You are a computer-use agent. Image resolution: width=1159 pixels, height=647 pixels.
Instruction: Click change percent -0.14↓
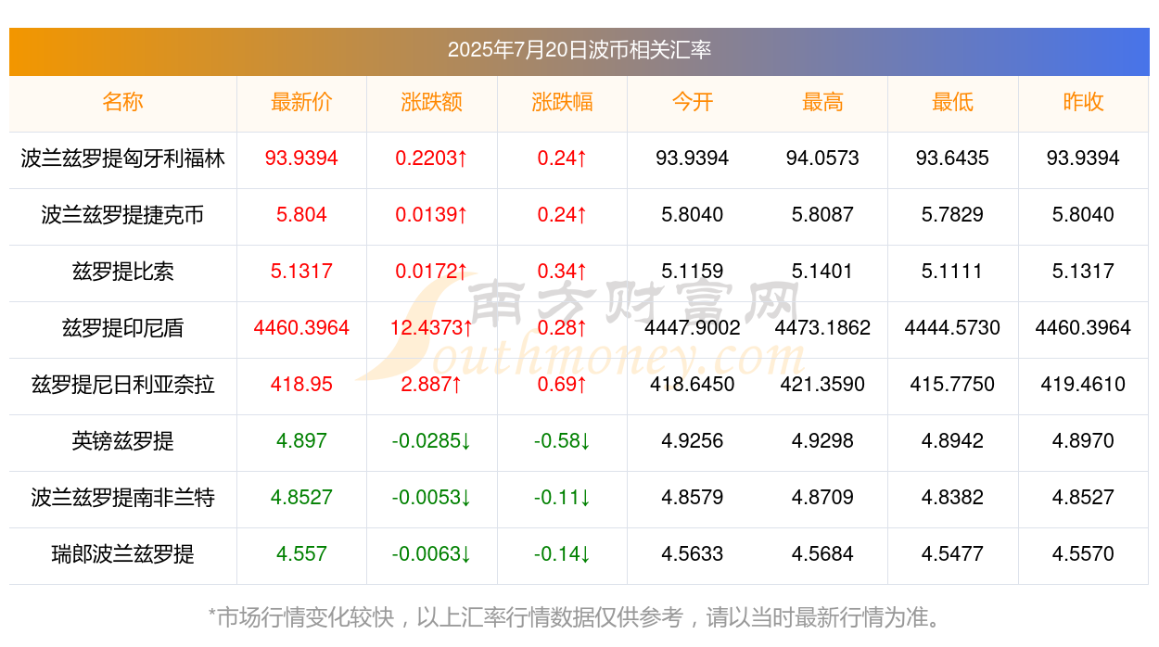pos(562,554)
